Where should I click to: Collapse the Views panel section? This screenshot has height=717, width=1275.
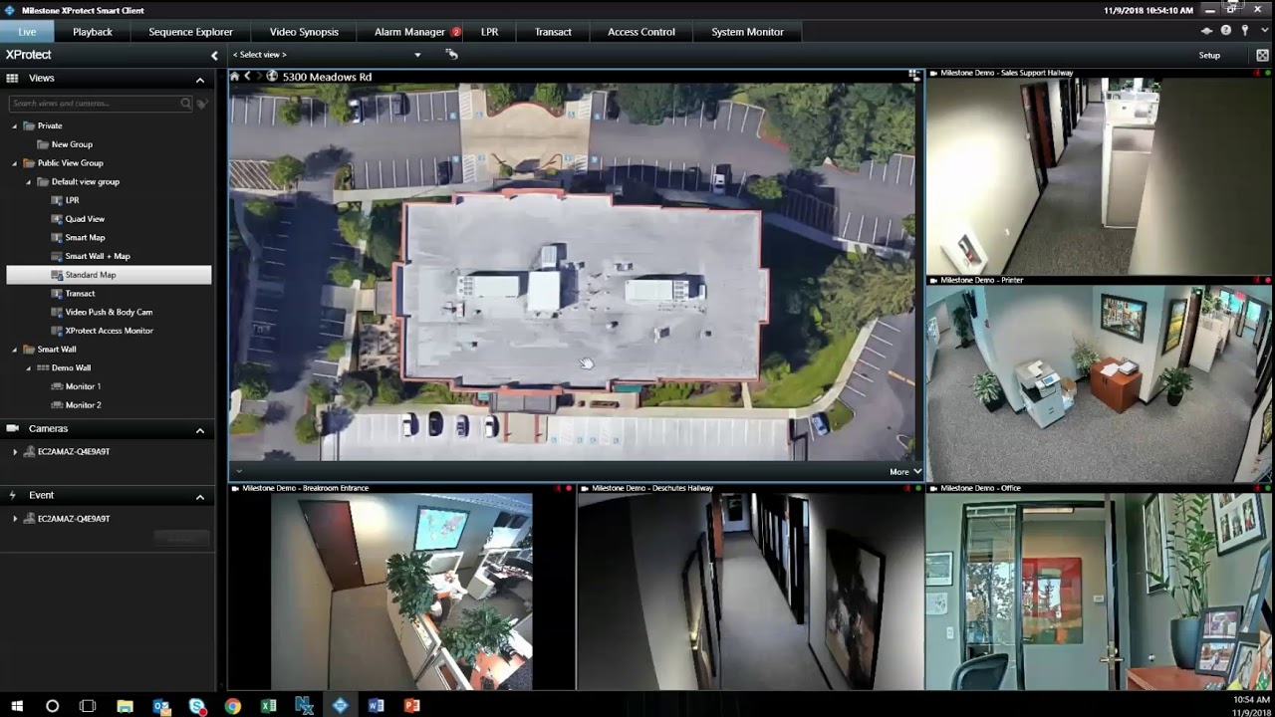(x=200, y=80)
